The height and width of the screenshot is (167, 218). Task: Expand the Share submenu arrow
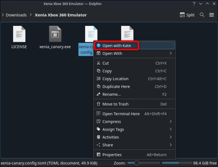click(x=171, y=145)
